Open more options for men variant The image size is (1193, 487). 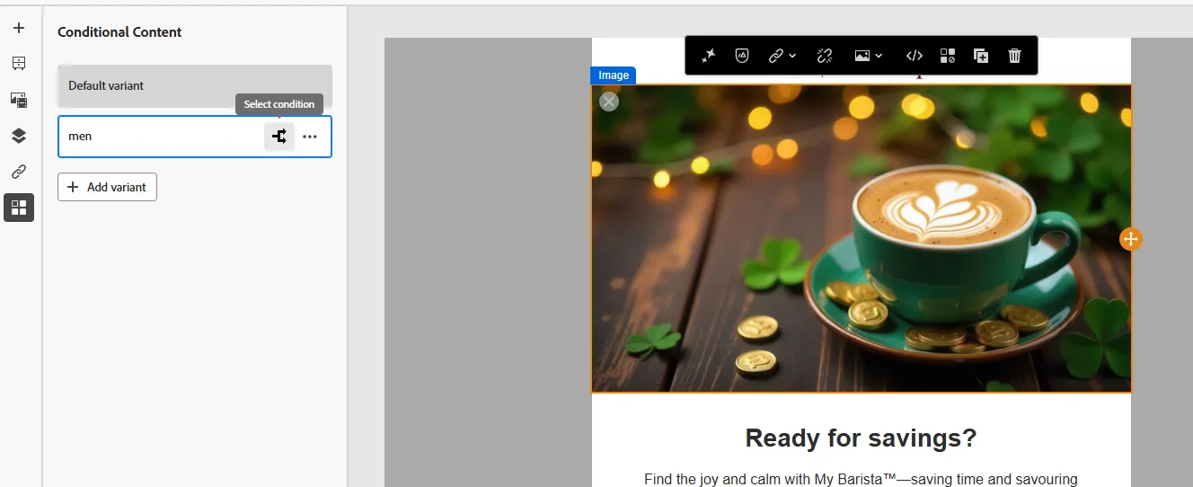(310, 137)
